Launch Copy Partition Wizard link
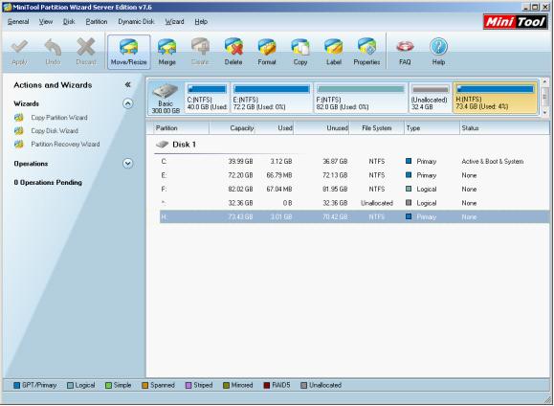The image size is (554, 406). pos(59,118)
